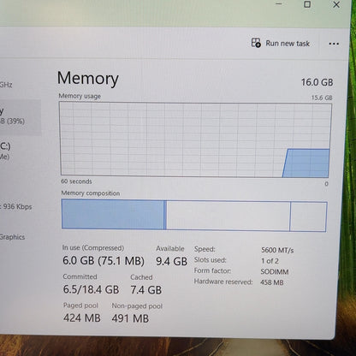Click the Memory heading title

pyautogui.click(x=88, y=78)
